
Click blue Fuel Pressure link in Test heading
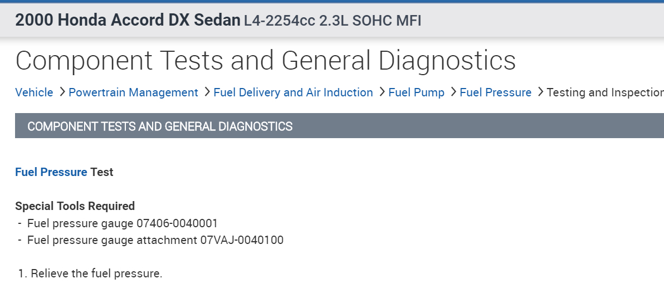pyautogui.click(x=51, y=172)
